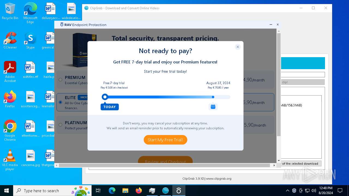349x196 pixels.
Task: Select attentionw Word document on desktop
Action: (x=30, y=129)
